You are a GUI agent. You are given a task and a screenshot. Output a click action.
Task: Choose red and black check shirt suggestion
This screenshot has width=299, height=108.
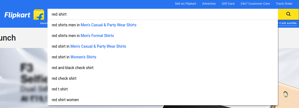(x=163, y=68)
